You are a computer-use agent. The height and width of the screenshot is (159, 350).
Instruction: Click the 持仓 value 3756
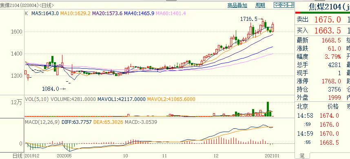pyautogui.click(x=334, y=89)
